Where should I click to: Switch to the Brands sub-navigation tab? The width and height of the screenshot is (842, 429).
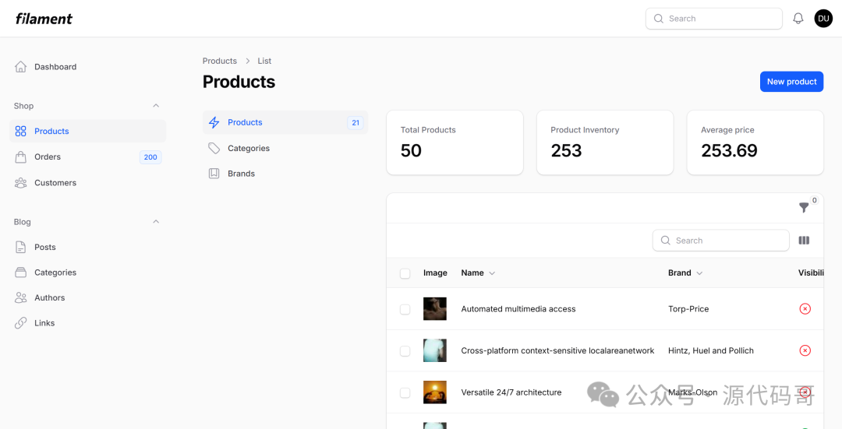tap(241, 174)
